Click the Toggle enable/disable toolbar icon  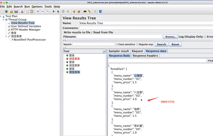coord(47,11)
